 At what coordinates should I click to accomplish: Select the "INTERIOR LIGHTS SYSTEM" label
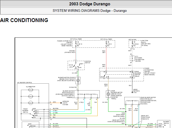click(66, 103)
